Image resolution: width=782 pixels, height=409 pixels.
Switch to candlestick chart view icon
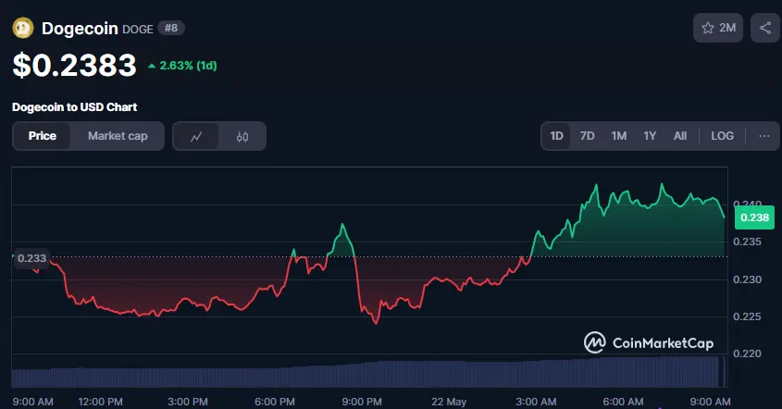pos(242,136)
